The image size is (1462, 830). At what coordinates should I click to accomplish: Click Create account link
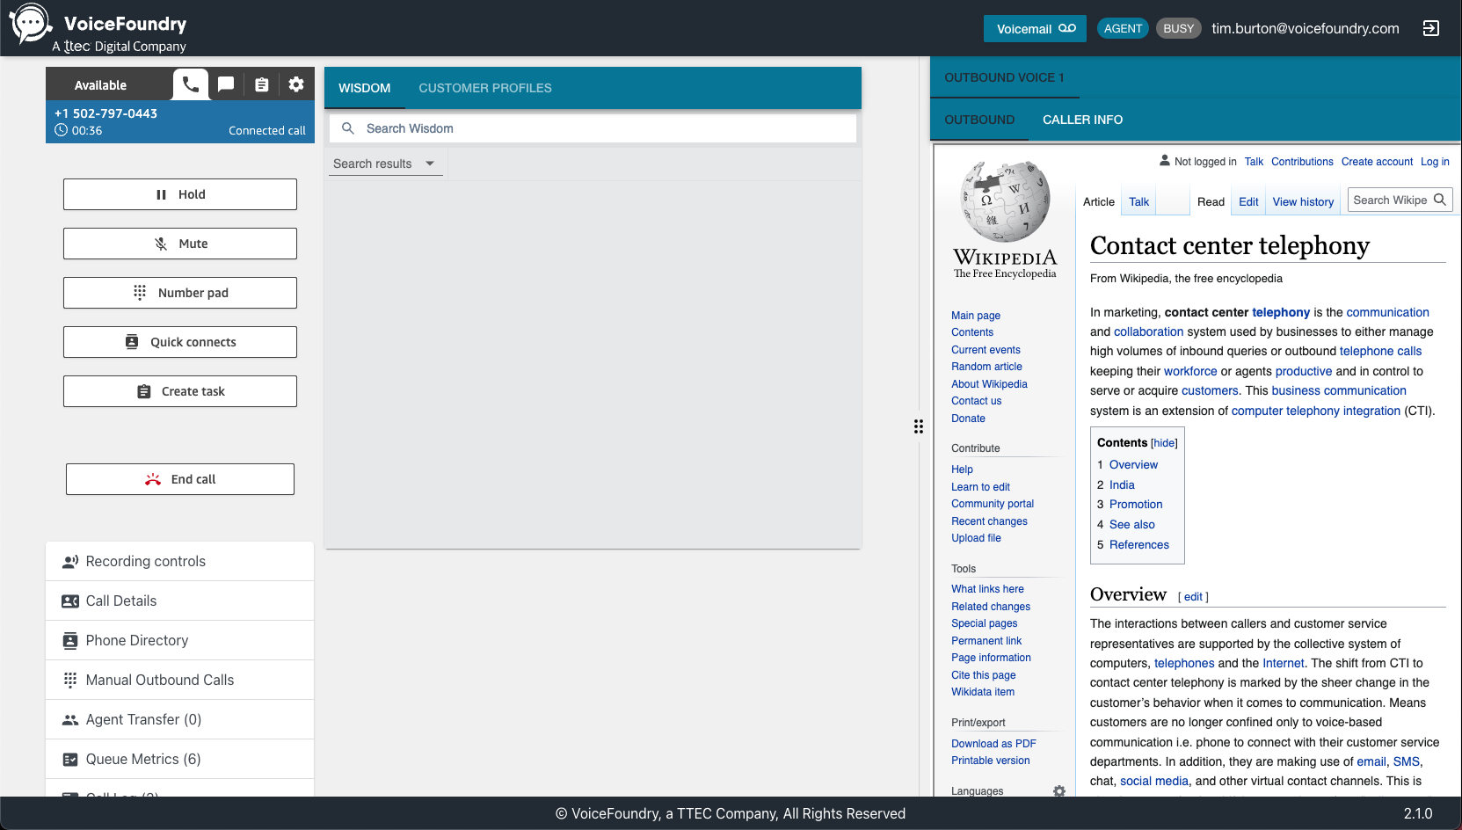1377,162
